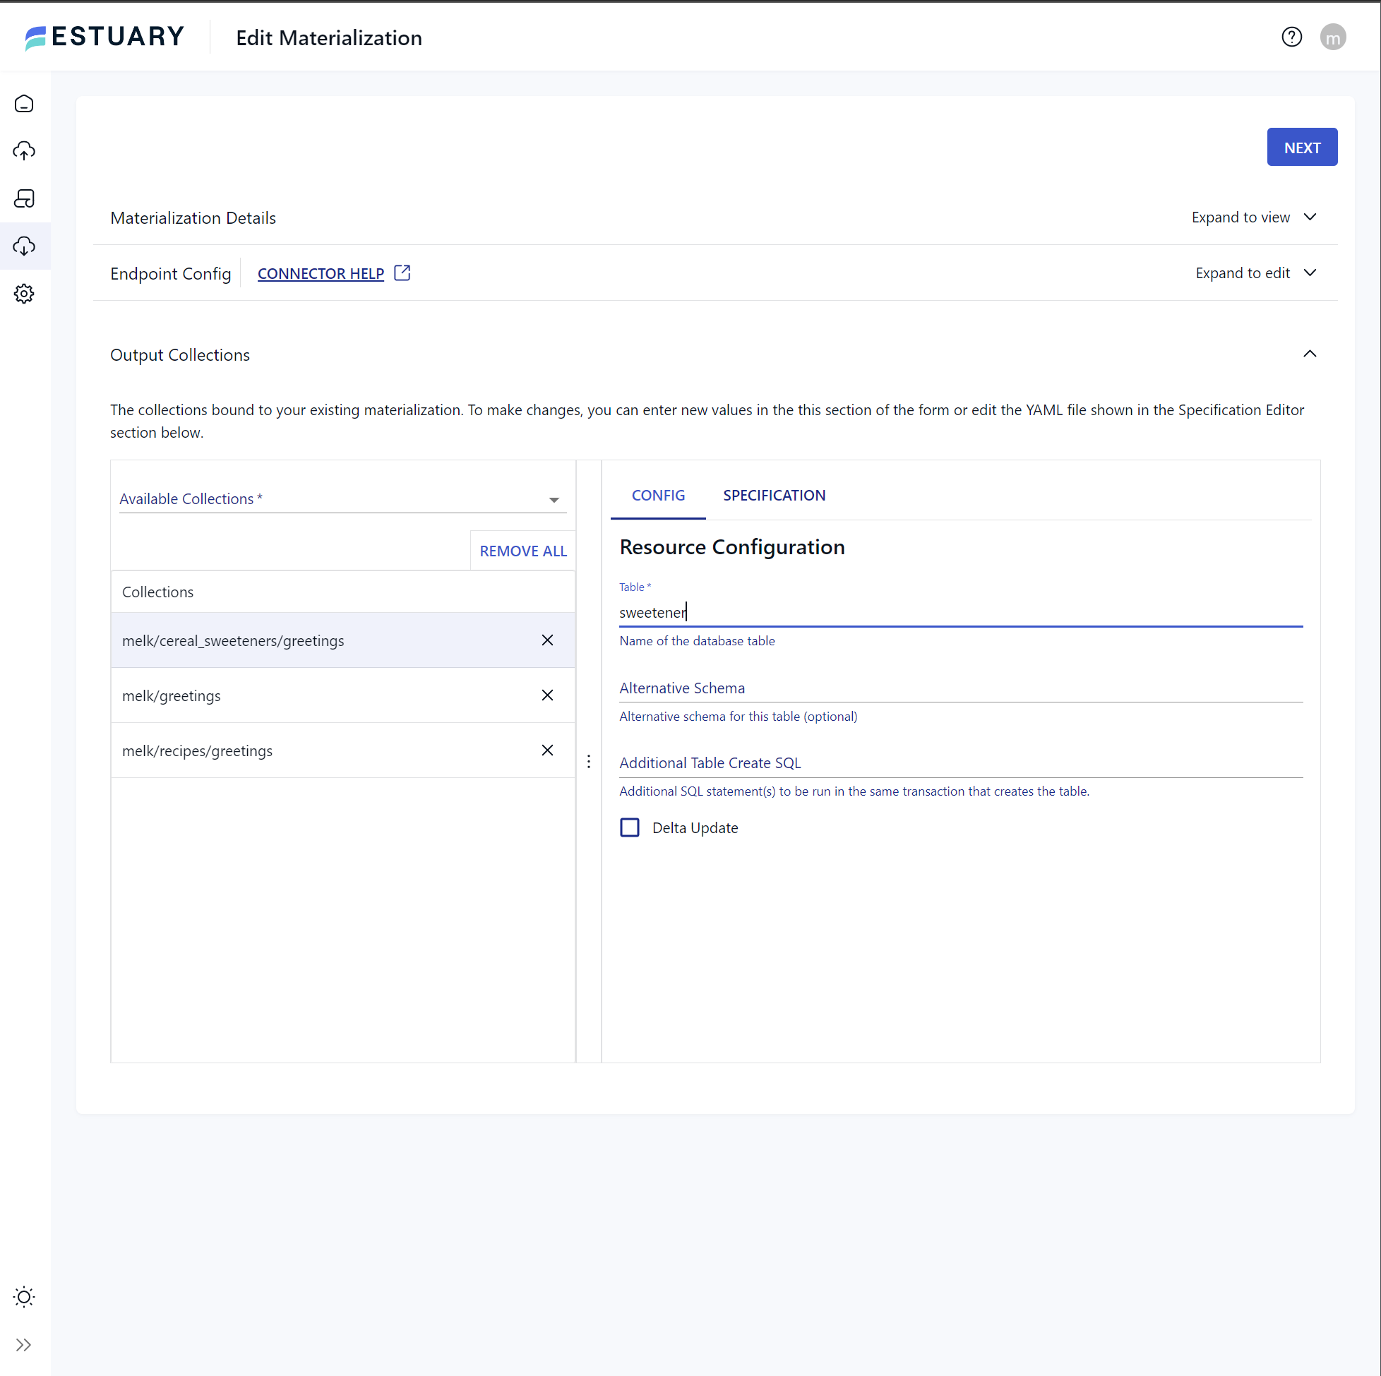Open help via the question mark icon

pyautogui.click(x=1291, y=37)
